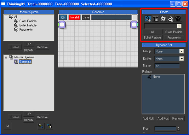Click the None rollup item icon
This screenshot has height=135, width=189.
tap(149, 77)
